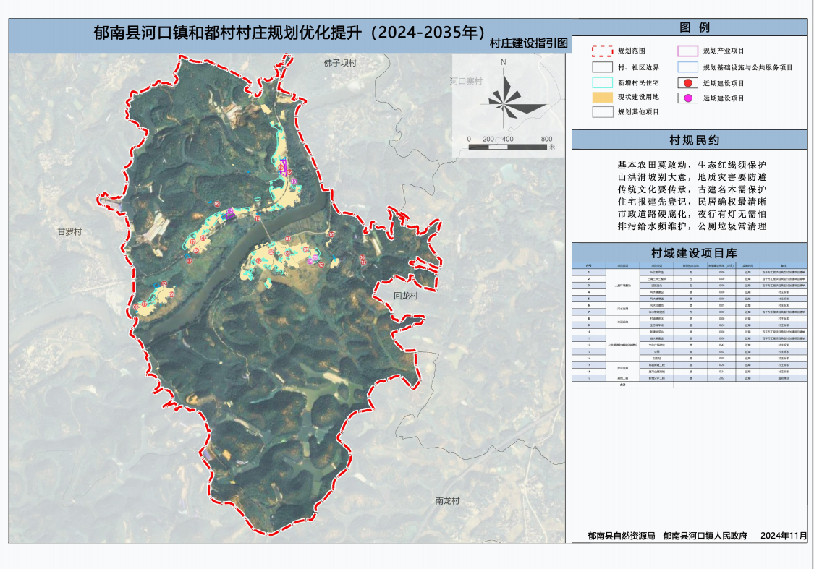The height and width of the screenshot is (569, 814).
Task: Click the map scale bar
Action: pyautogui.click(x=508, y=147)
